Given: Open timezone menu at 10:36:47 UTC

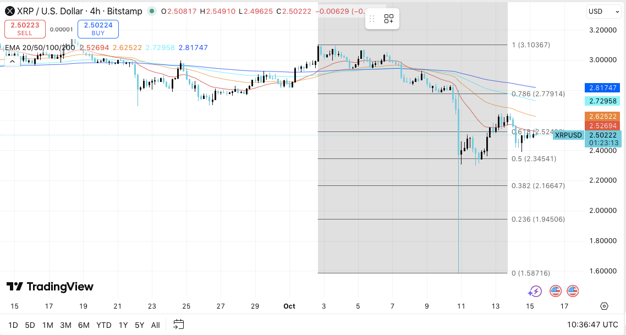Looking at the screenshot, I should click(x=587, y=325).
